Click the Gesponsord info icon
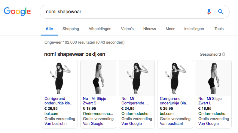The height and width of the screenshot is (133, 238). (x=224, y=54)
